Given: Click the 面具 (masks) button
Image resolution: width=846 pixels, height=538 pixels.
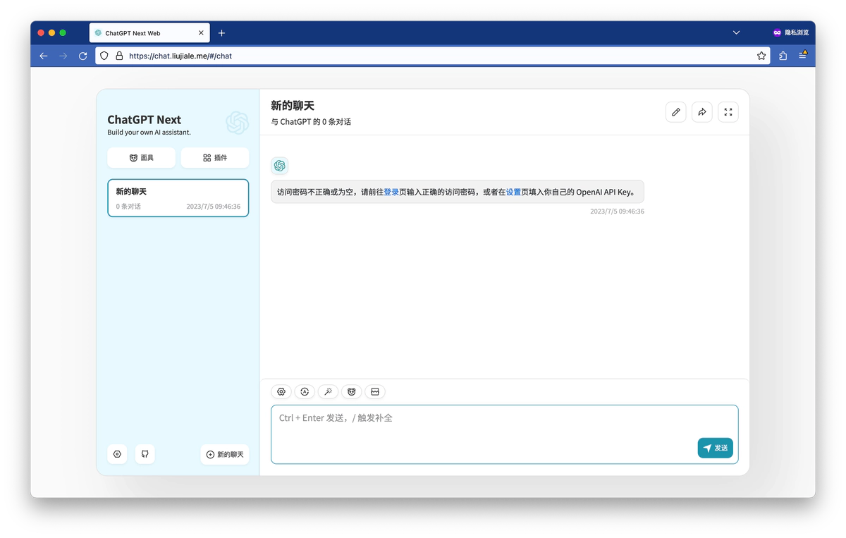Looking at the screenshot, I should click(x=141, y=158).
